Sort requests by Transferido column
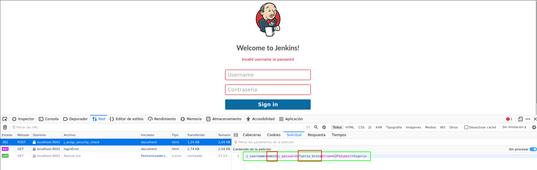 pos(201,135)
